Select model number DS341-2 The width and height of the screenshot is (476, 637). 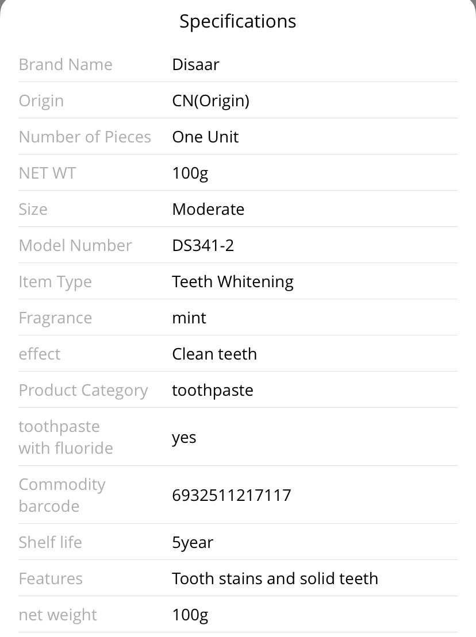coord(204,245)
